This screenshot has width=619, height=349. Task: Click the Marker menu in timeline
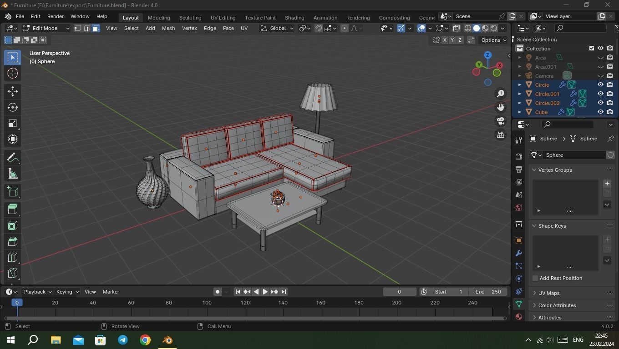click(111, 292)
